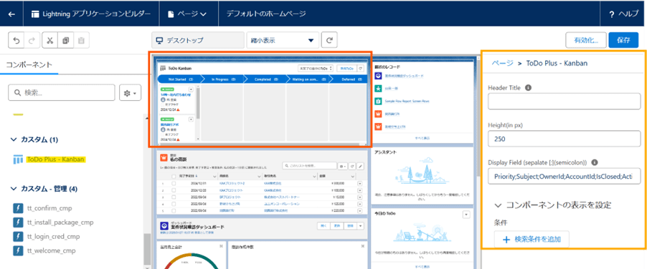Open the ToDo Kanban list view picker
Viewport: 647px width, 269px height.
pos(315,68)
